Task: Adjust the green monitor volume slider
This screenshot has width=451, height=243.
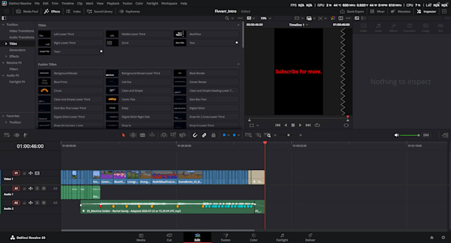Action: click(410, 135)
